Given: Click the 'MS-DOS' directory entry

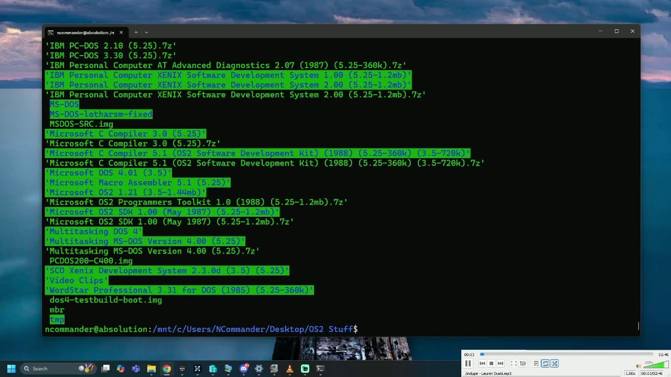Looking at the screenshot, I should pyautogui.click(x=64, y=104).
